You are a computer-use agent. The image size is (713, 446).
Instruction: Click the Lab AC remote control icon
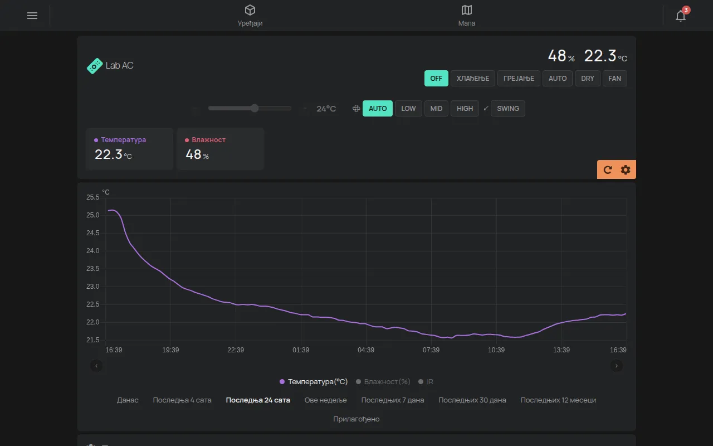tap(95, 66)
